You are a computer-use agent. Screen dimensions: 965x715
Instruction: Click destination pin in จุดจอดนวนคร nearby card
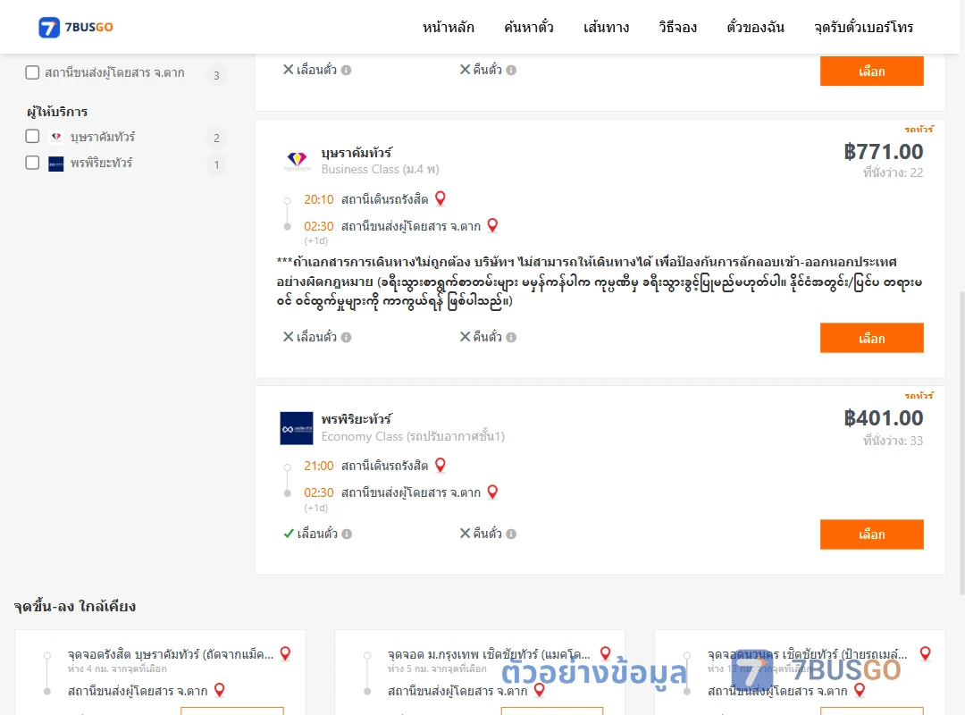[x=860, y=690]
